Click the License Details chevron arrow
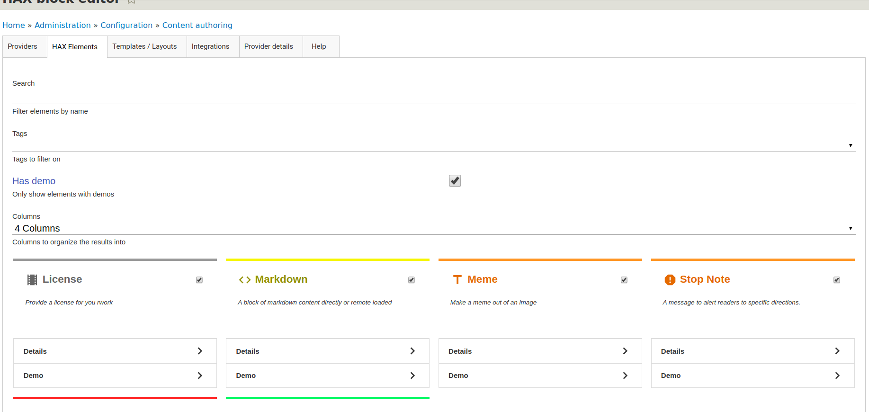Screen dimensions: 869x412 [200, 351]
